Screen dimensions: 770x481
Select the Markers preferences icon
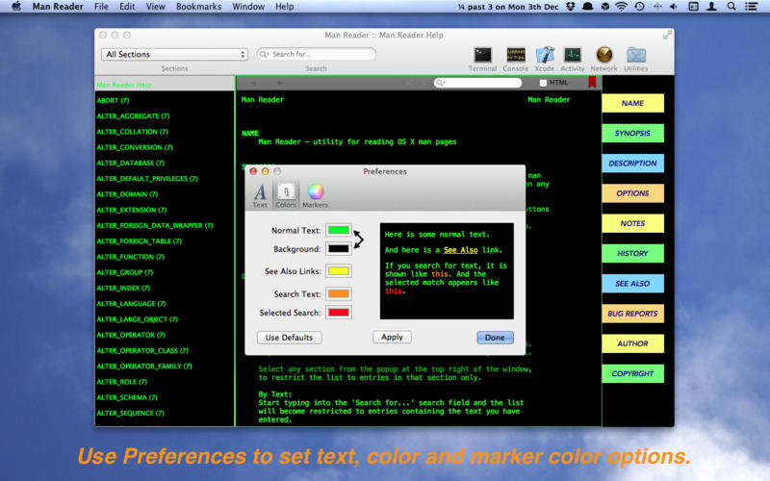[x=316, y=195]
